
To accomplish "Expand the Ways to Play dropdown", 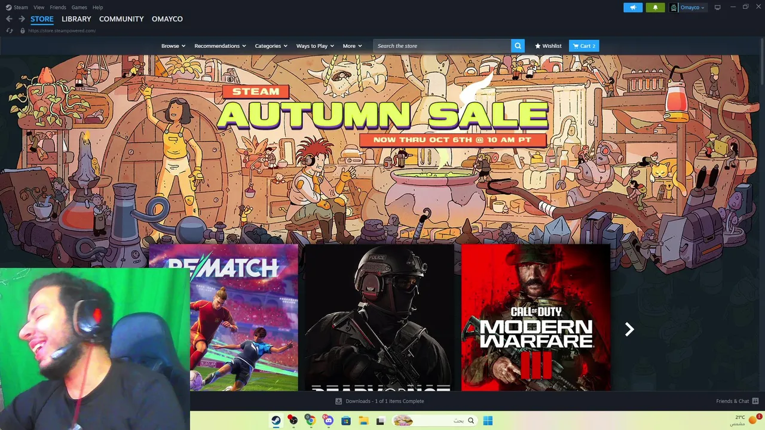I will point(315,45).
